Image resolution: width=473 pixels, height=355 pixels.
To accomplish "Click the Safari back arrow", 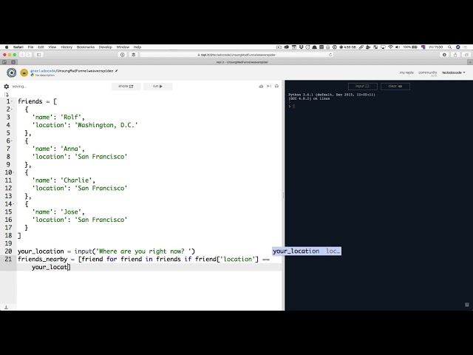I will pyautogui.click(x=22, y=55).
